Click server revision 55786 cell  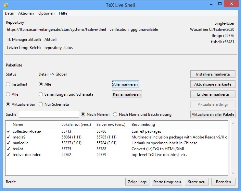pos(101,131)
